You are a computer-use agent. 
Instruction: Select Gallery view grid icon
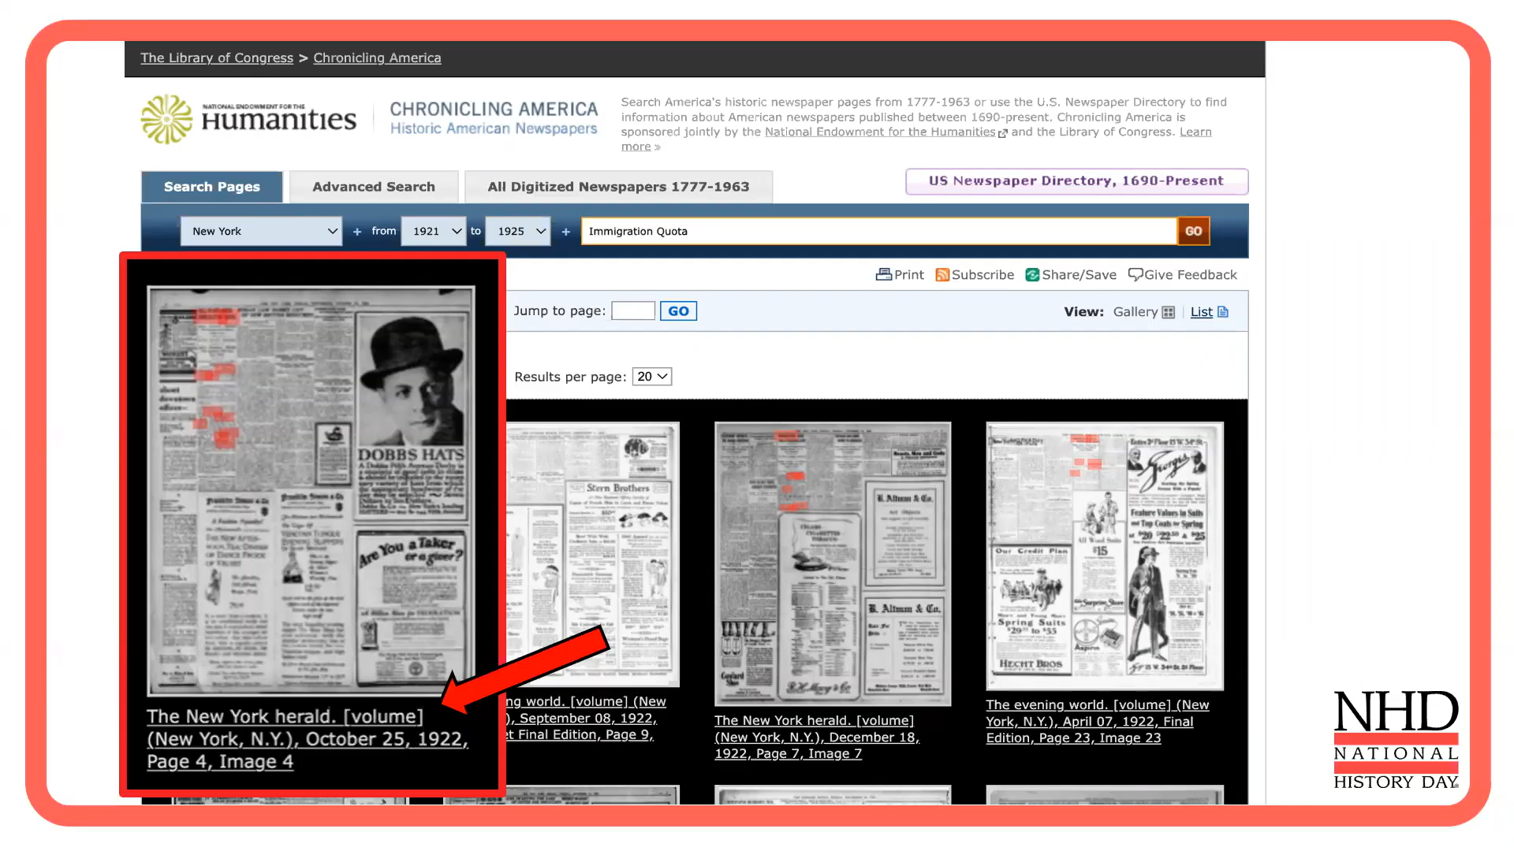pyautogui.click(x=1169, y=312)
